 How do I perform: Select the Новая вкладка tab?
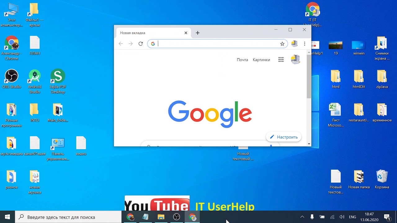[153, 33]
